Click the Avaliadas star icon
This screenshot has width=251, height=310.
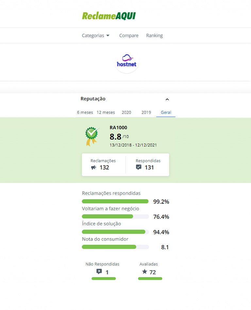(145, 271)
